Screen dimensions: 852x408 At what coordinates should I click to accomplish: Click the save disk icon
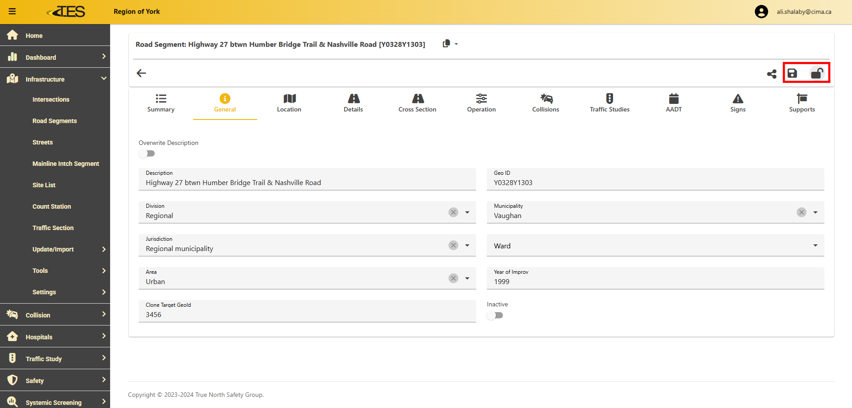pos(792,74)
